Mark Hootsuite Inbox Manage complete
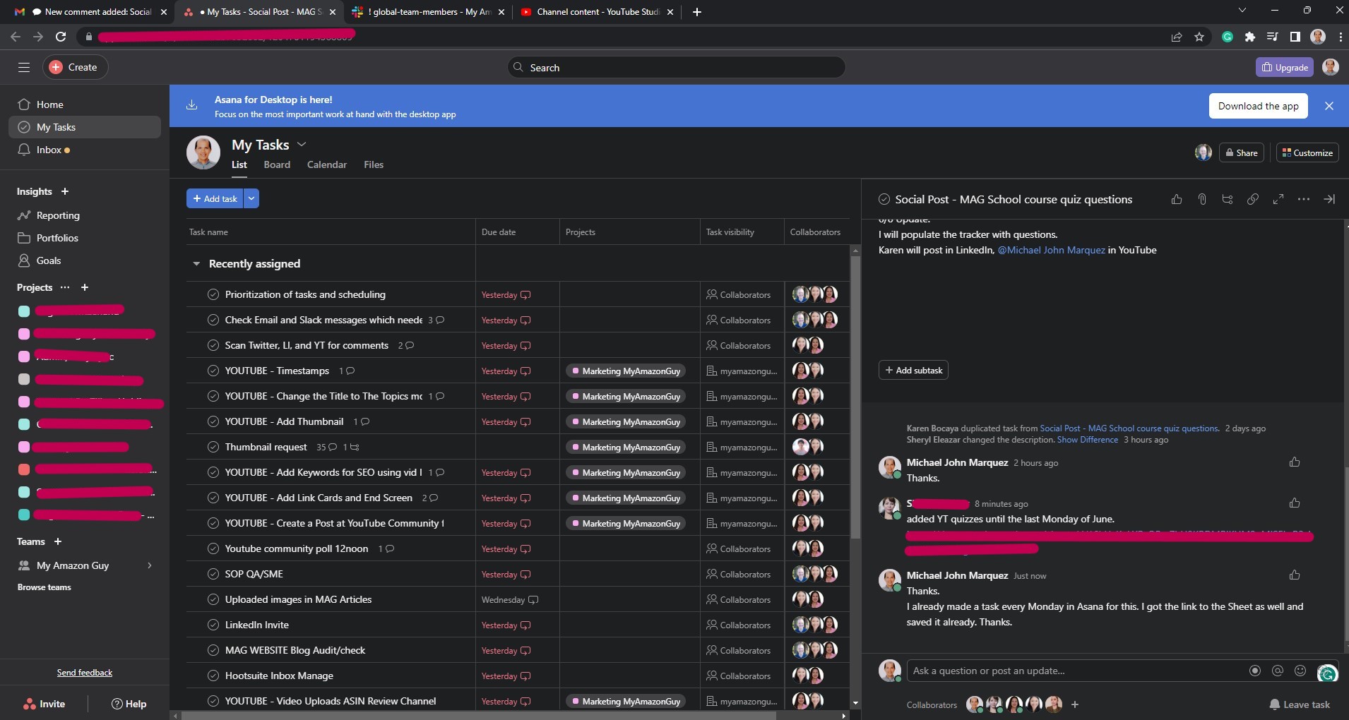The height and width of the screenshot is (720, 1349). tap(213, 676)
